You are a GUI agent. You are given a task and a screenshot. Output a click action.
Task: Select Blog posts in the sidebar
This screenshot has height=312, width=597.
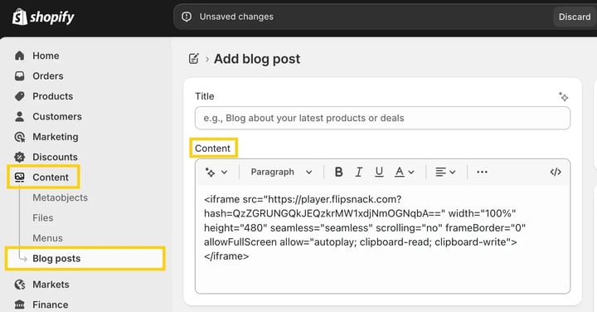pos(85,258)
